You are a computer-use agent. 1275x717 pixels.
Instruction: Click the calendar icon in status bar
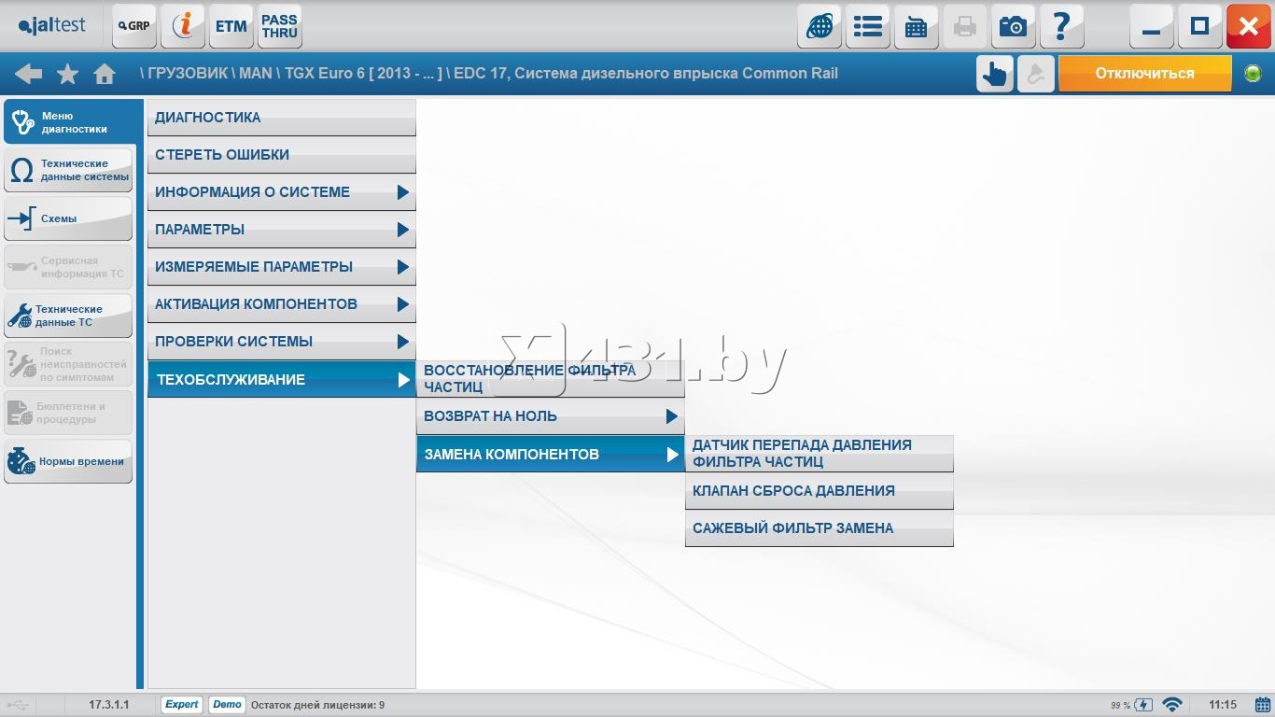[1262, 705]
